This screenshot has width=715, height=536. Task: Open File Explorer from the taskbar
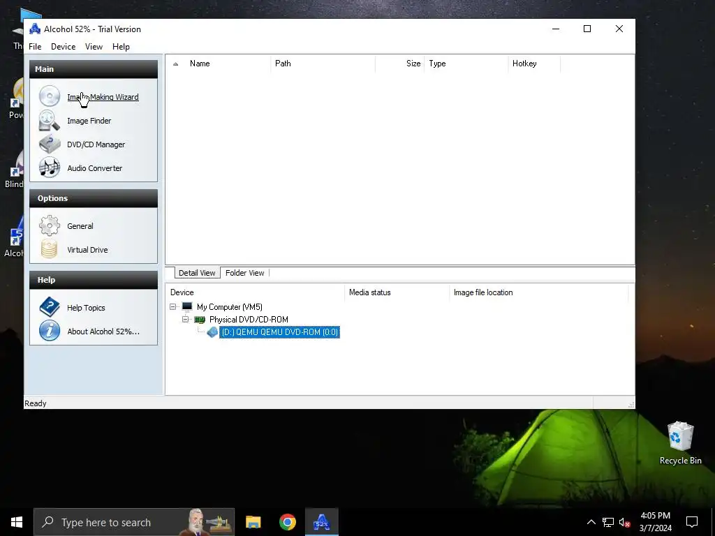(253, 522)
